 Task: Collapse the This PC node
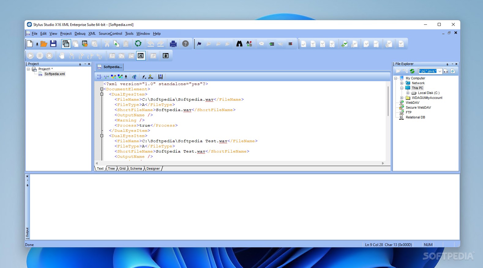coord(402,88)
